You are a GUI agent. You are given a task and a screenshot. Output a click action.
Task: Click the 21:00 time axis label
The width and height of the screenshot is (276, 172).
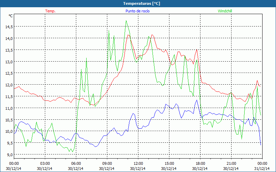pos(231,164)
